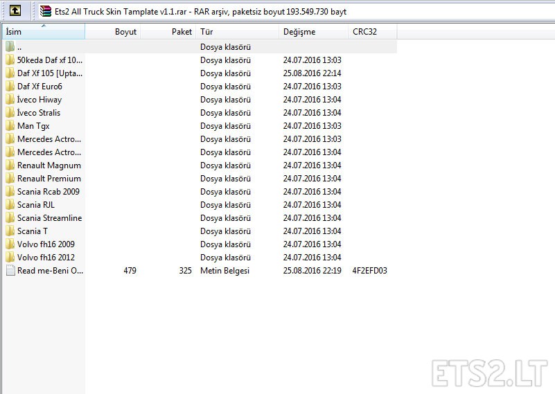Select the İveco Hiway folder icon
The width and height of the screenshot is (555, 394).
pos(10,100)
